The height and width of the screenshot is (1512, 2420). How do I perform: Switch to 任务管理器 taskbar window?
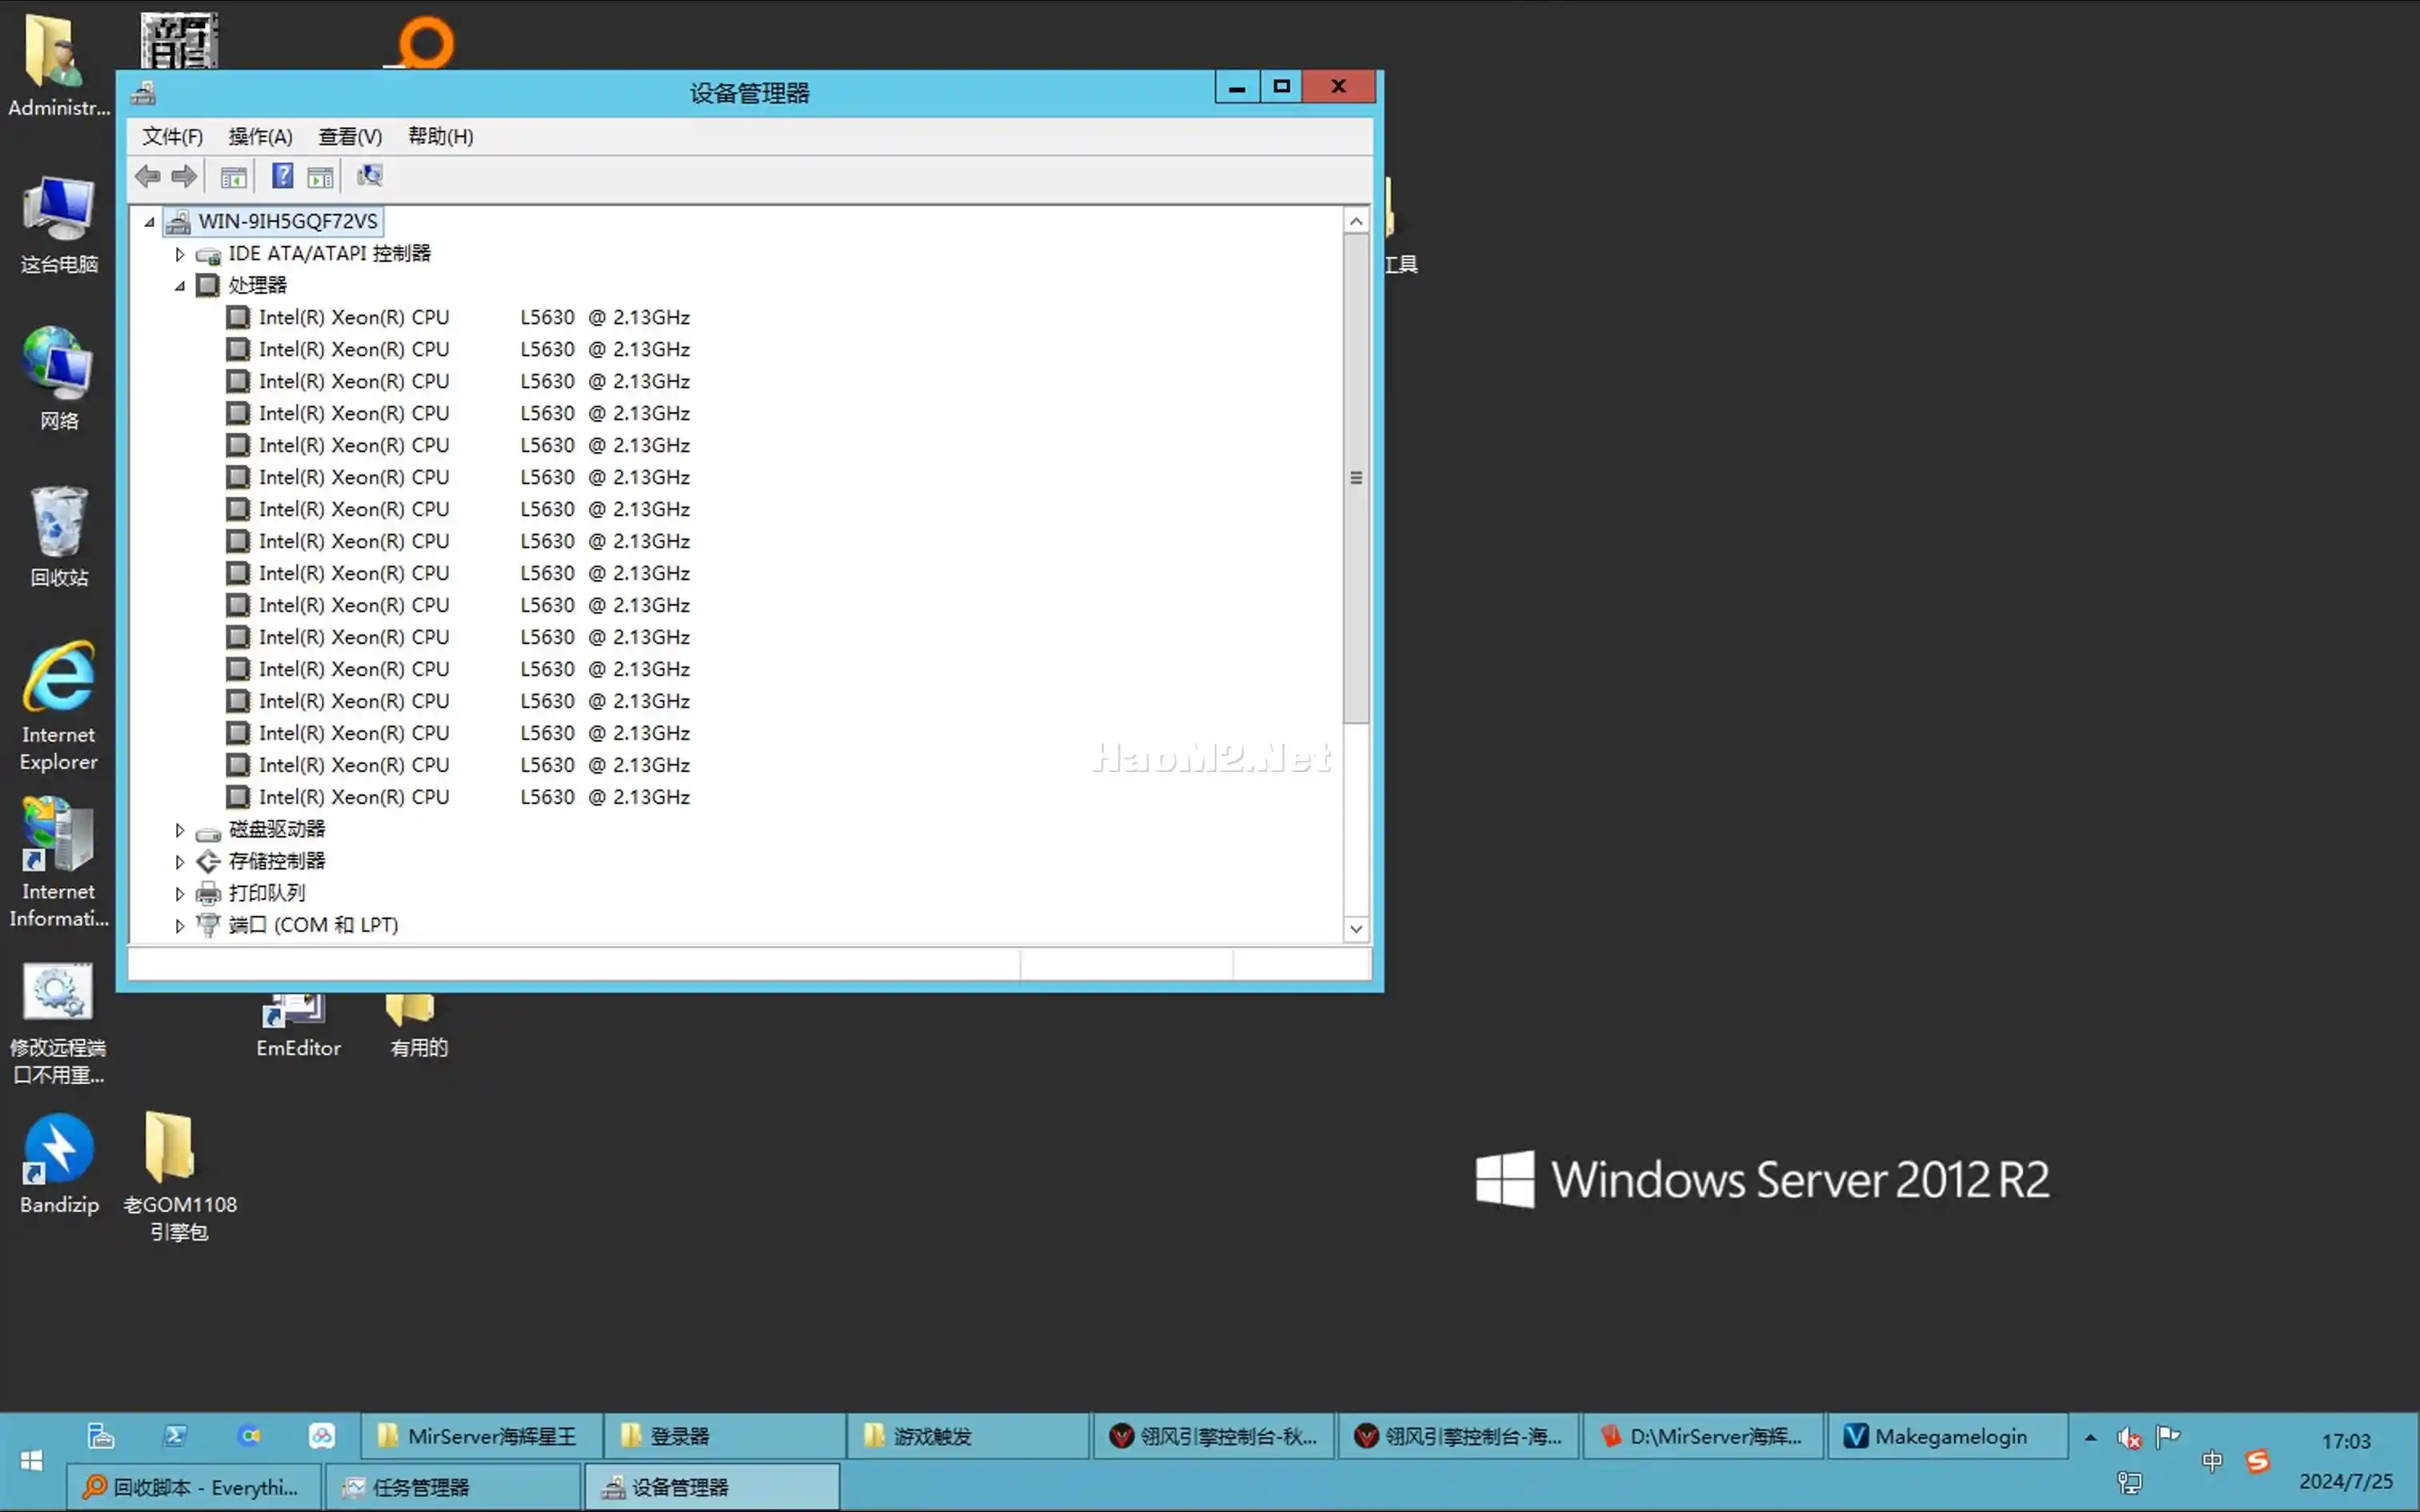click(x=452, y=1487)
